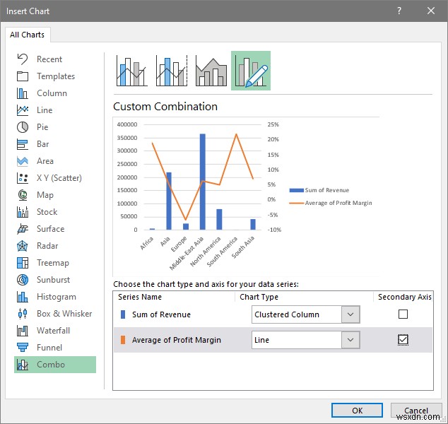Pick the Waterfall chart icon

(x=23, y=331)
